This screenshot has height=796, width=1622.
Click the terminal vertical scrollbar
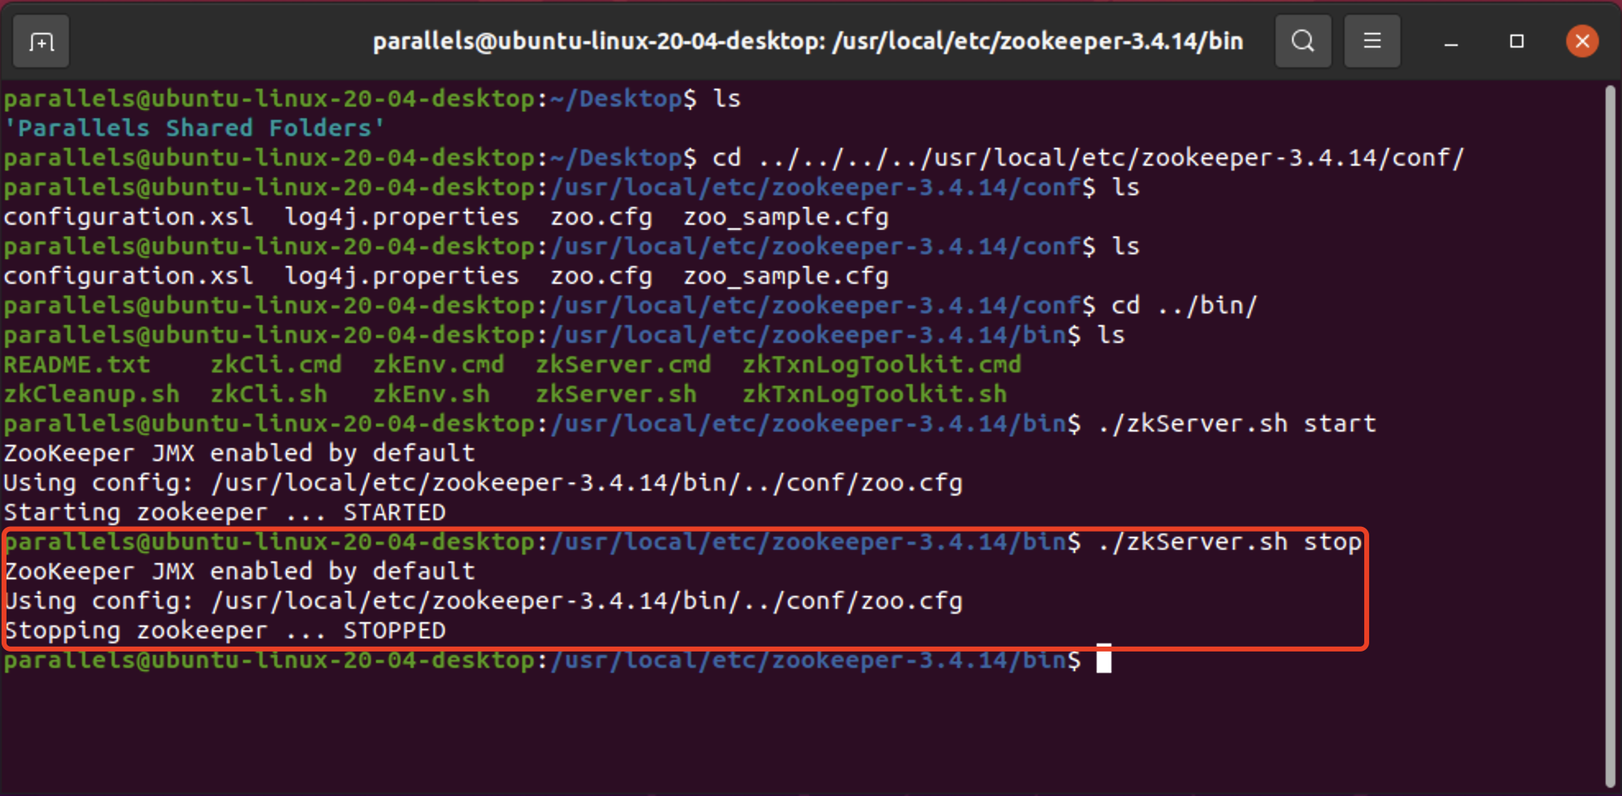tap(1611, 436)
